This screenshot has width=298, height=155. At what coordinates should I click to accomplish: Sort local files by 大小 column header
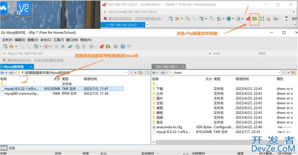point(57,79)
